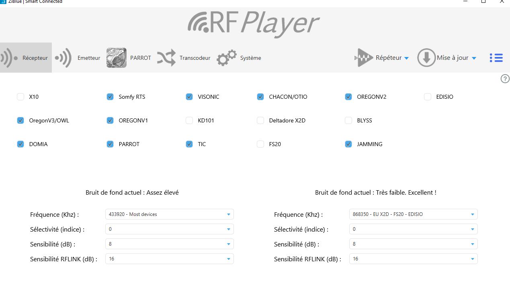Switch to the Système tab label
The height and width of the screenshot is (295, 510).
point(251,58)
